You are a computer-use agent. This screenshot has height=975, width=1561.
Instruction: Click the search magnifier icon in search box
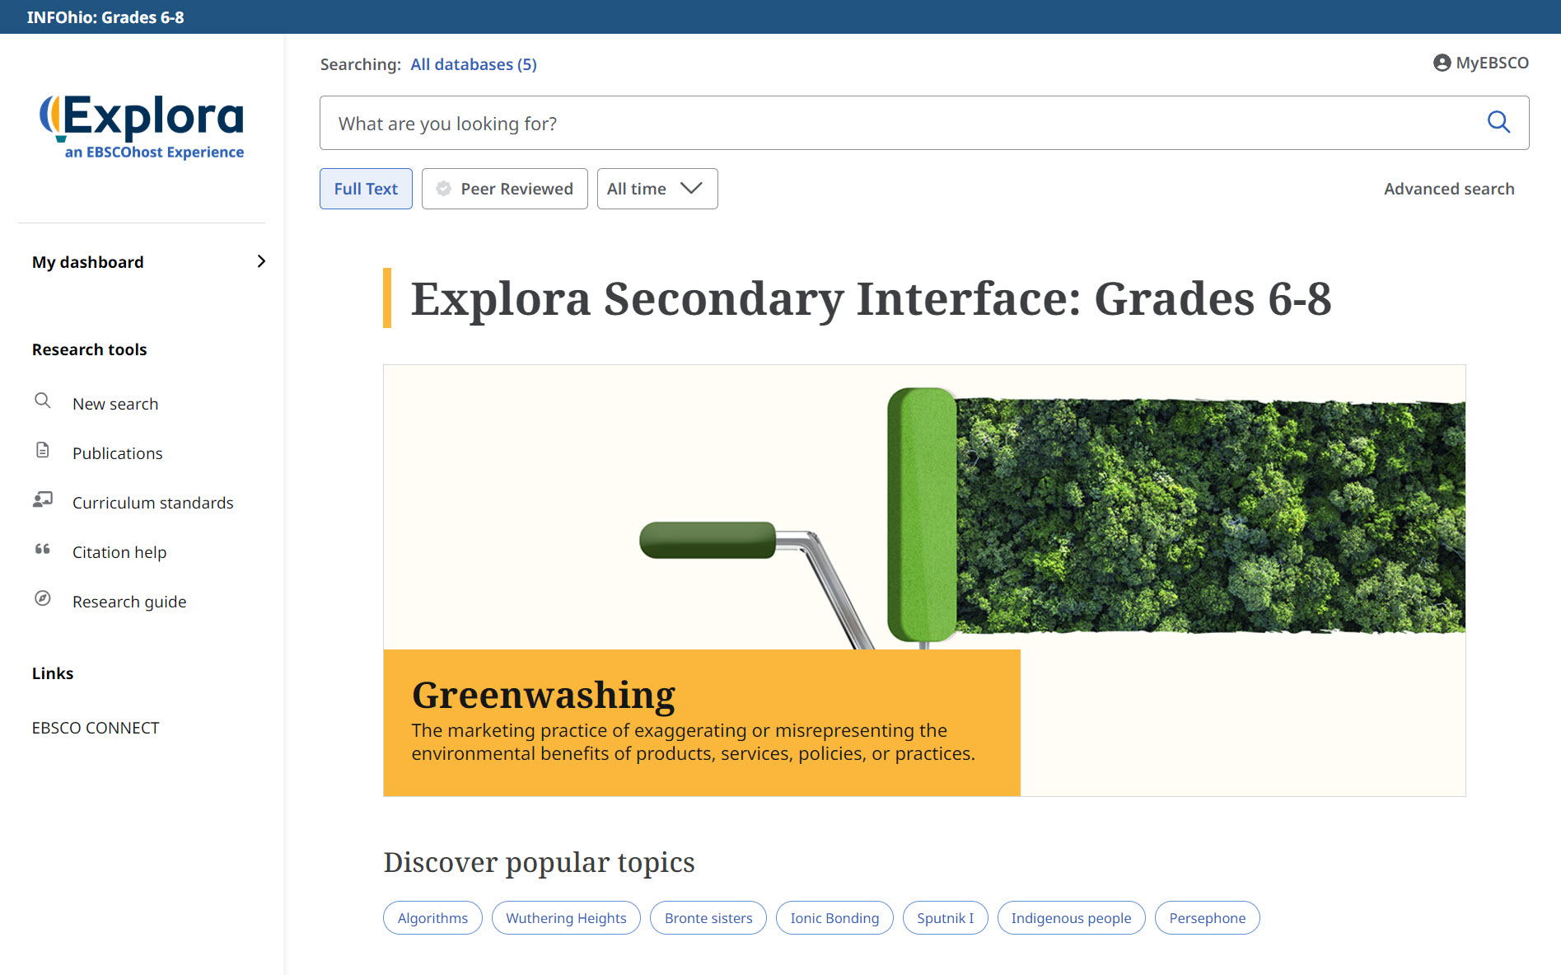(1498, 123)
